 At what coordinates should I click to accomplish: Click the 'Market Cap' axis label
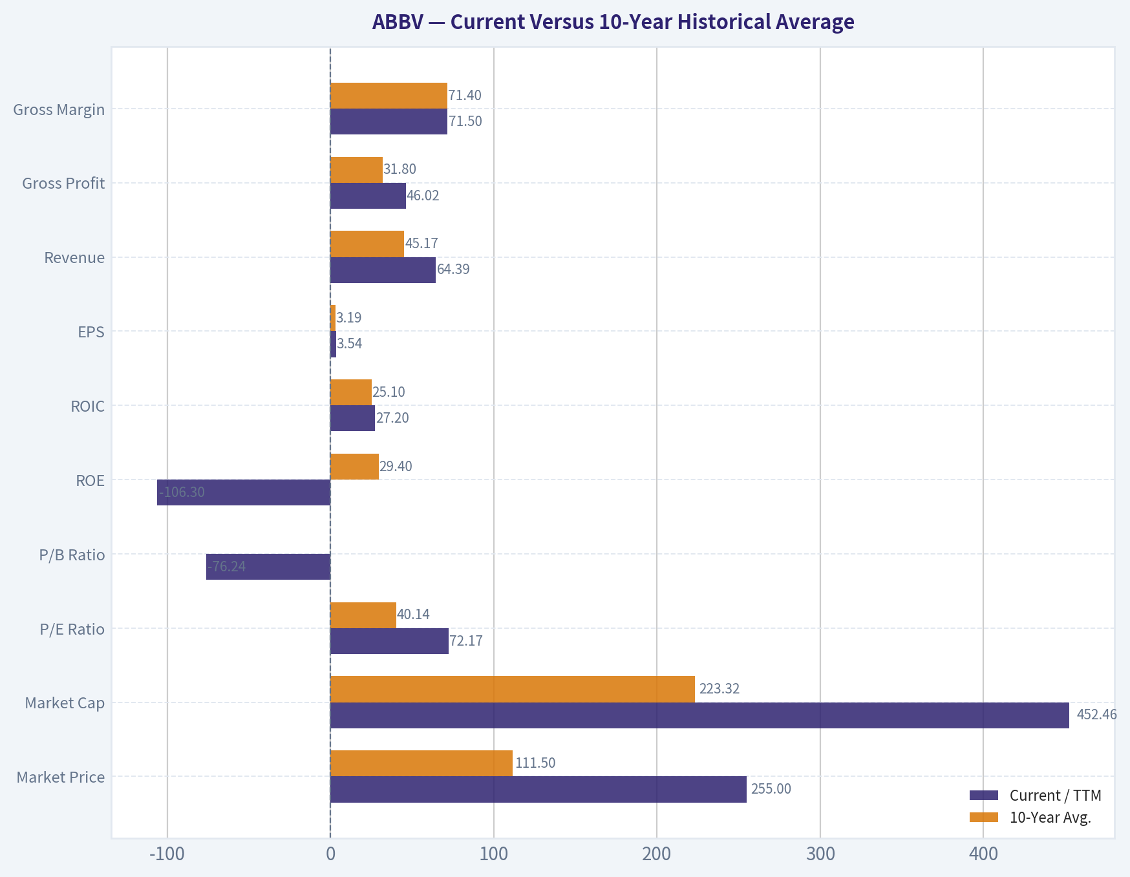(x=65, y=703)
